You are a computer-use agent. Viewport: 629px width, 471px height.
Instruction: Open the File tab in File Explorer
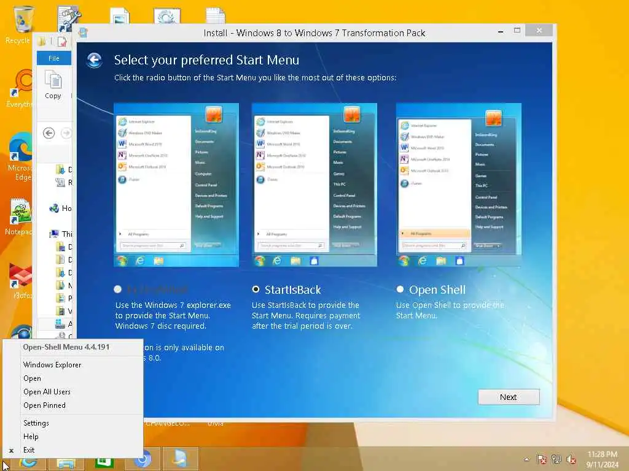click(54, 58)
